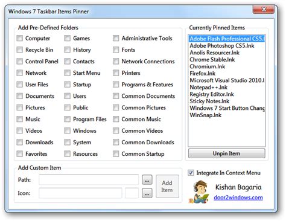Check the Favorites checkbox
Viewport: 286px width, 221px height.
pos(19,154)
